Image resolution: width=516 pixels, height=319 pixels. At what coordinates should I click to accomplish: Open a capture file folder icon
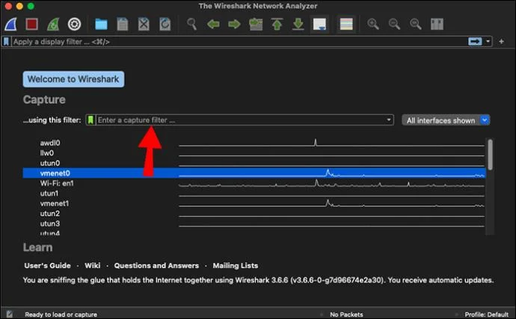pyautogui.click(x=101, y=25)
